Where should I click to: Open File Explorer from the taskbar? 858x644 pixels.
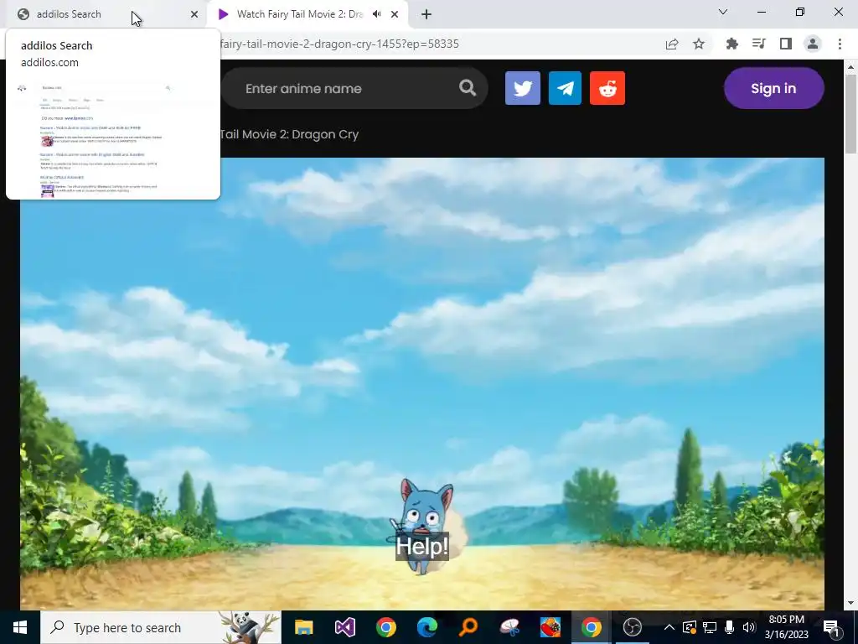point(303,627)
